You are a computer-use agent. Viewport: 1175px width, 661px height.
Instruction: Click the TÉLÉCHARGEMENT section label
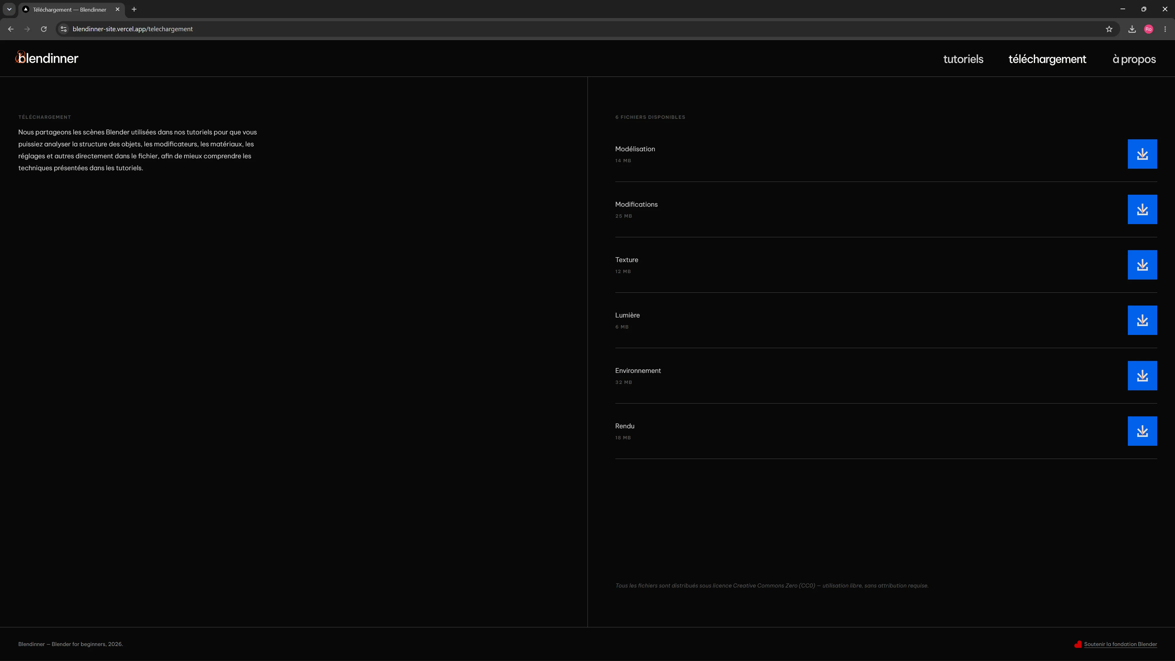pyautogui.click(x=45, y=117)
